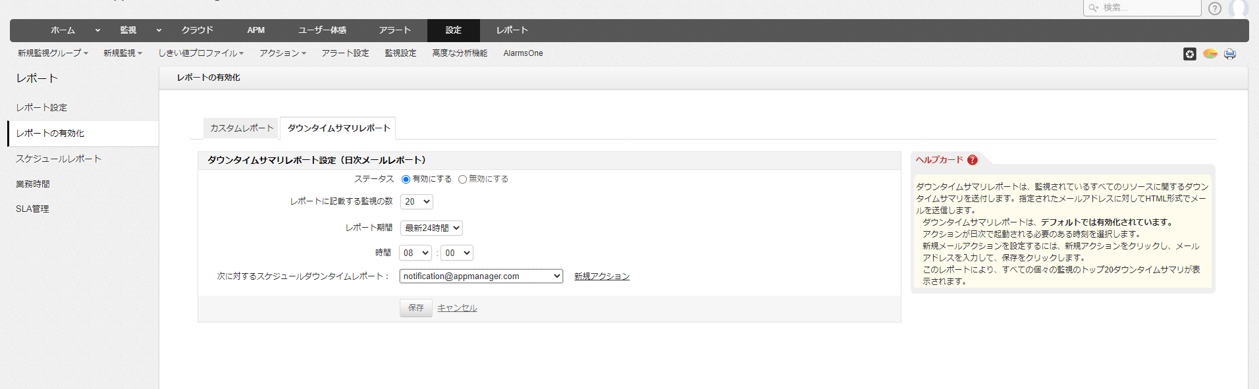
Task: Open the アクション dropdown menu
Action: [282, 53]
